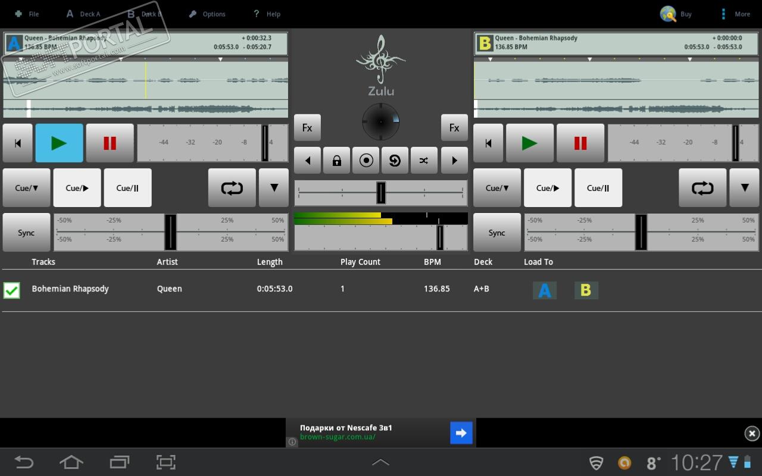Load Bohemian Rhapsody to deck A
The width and height of the screenshot is (762, 476).
545,290
